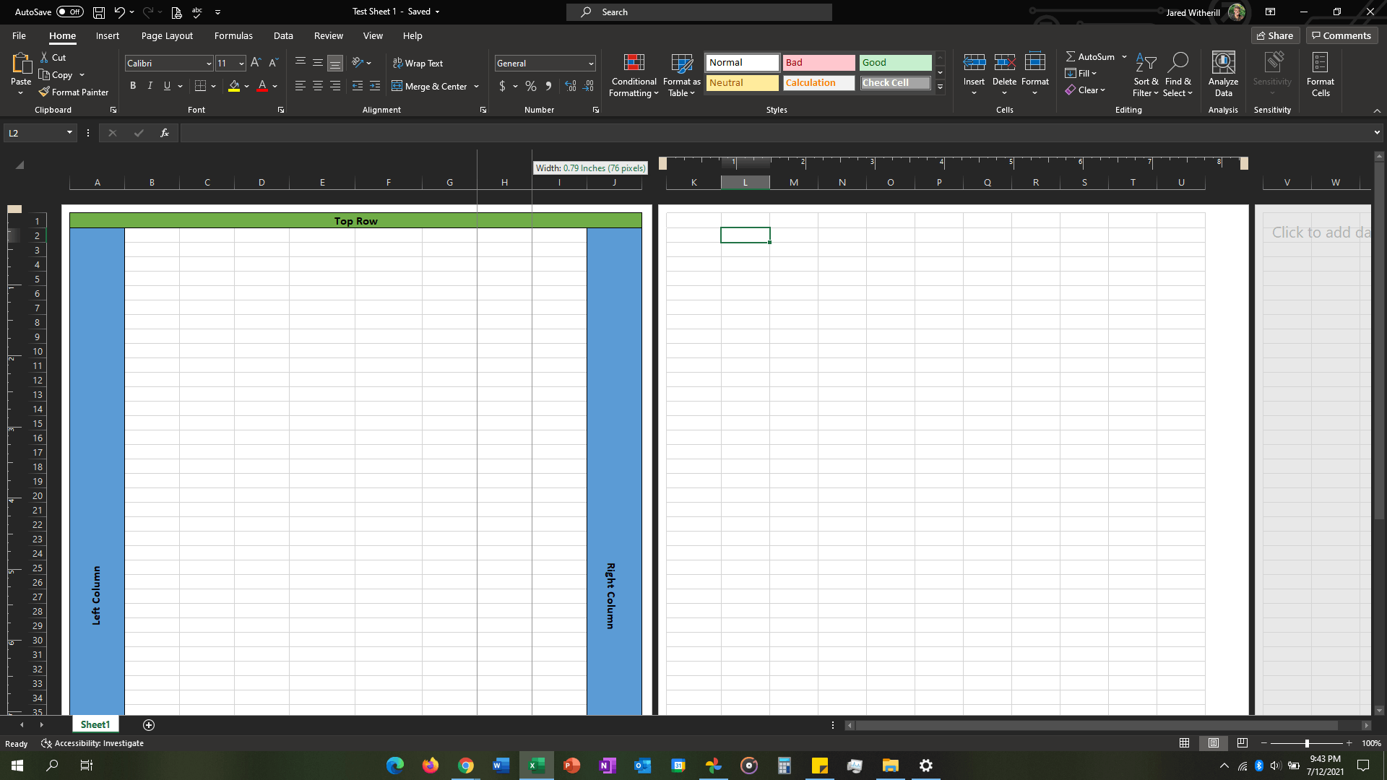Viewport: 1387px width, 780px height.
Task: Toggle AutoSave switch
Action: (x=70, y=12)
